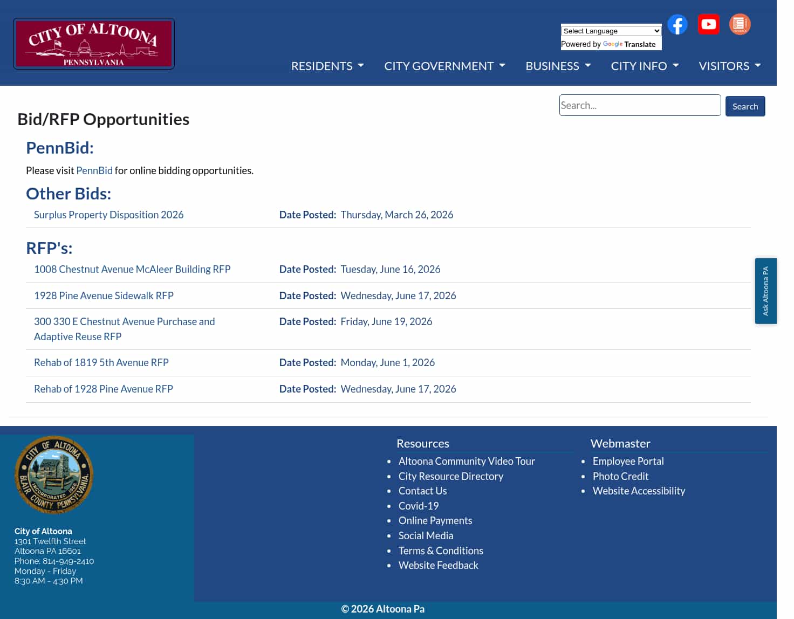The width and height of the screenshot is (794, 619).
Task: Expand the City Info menu
Action: tap(645, 66)
